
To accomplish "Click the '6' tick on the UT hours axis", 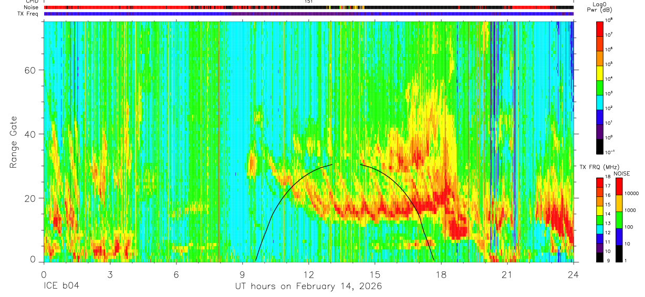I will (176, 274).
